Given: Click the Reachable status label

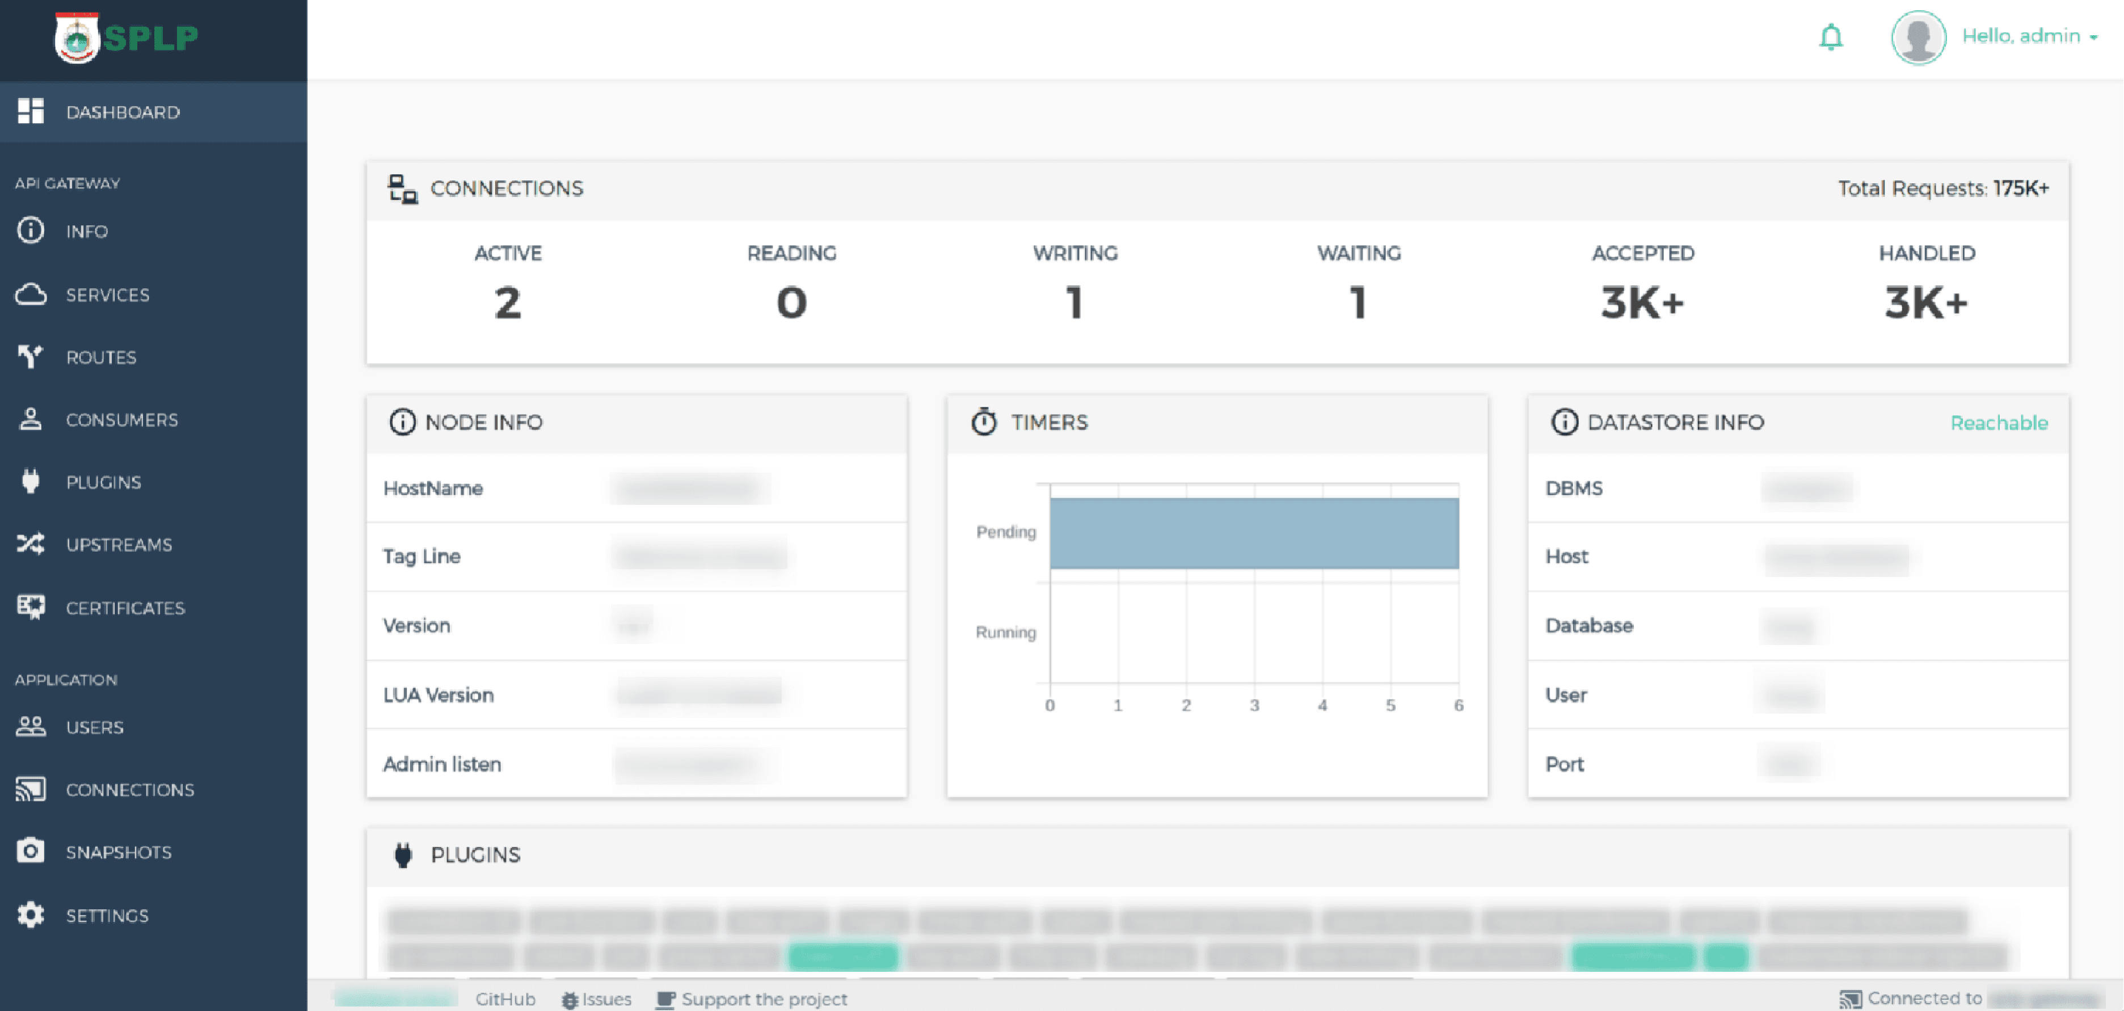Looking at the screenshot, I should click(1999, 422).
